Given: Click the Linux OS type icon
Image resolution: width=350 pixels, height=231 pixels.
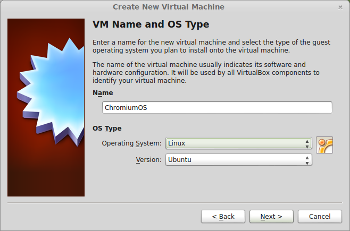Looking at the screenshot, I should point(324,144).
